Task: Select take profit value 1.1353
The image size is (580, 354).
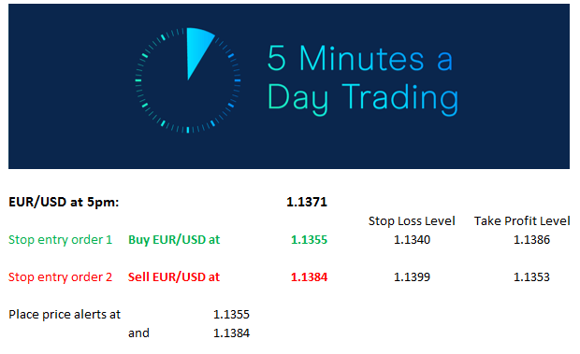Action: coord(531,276)
